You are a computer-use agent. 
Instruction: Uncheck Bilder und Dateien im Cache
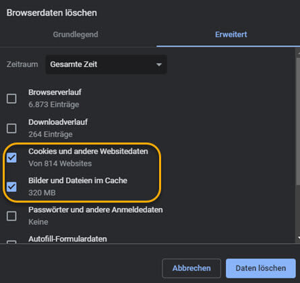pos(11,187)
